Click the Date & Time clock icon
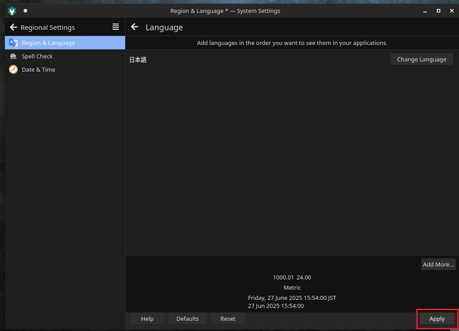The image size is (459, 331). click(x=13, y=69)
